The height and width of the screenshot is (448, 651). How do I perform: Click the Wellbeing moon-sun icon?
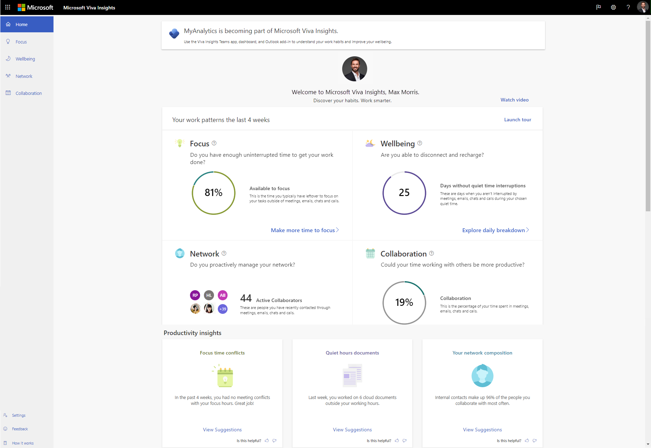tap(370, 143)
